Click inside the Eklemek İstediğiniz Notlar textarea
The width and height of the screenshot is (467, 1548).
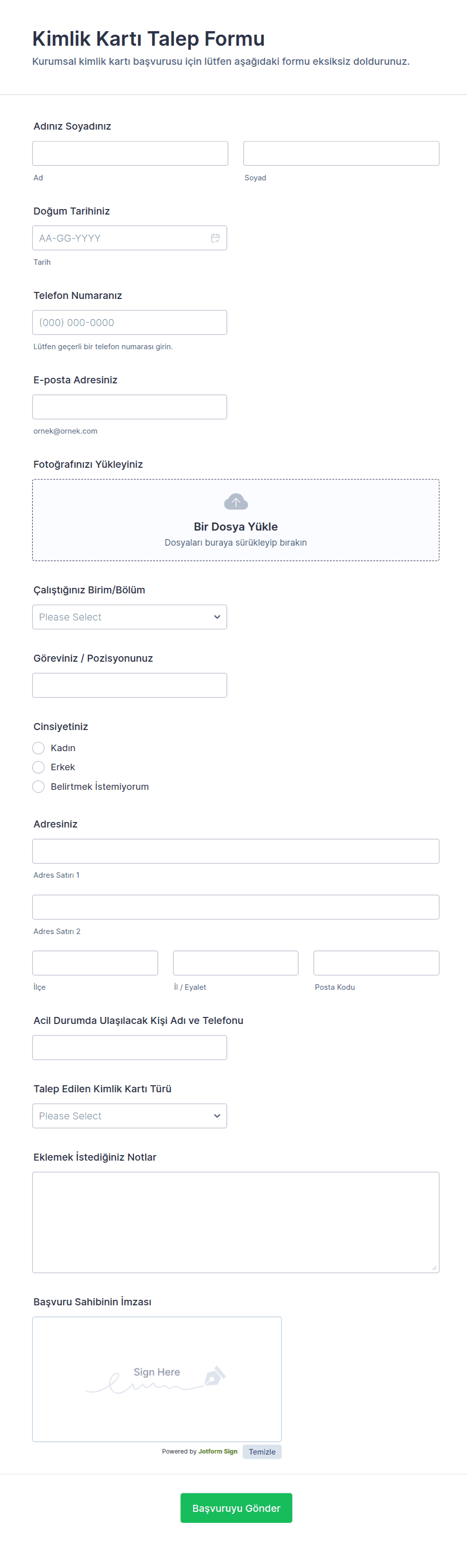236,1222
